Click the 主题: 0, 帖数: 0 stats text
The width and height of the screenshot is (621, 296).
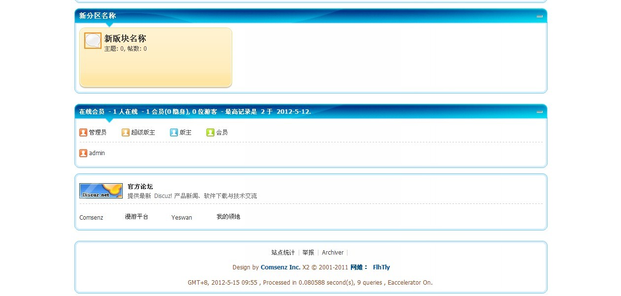coord(126,49)
